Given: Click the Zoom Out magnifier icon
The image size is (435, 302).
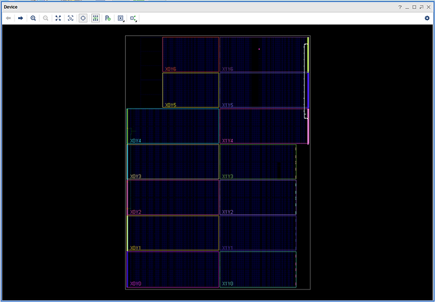Looking at the screenshot, I should pos(45,18).
